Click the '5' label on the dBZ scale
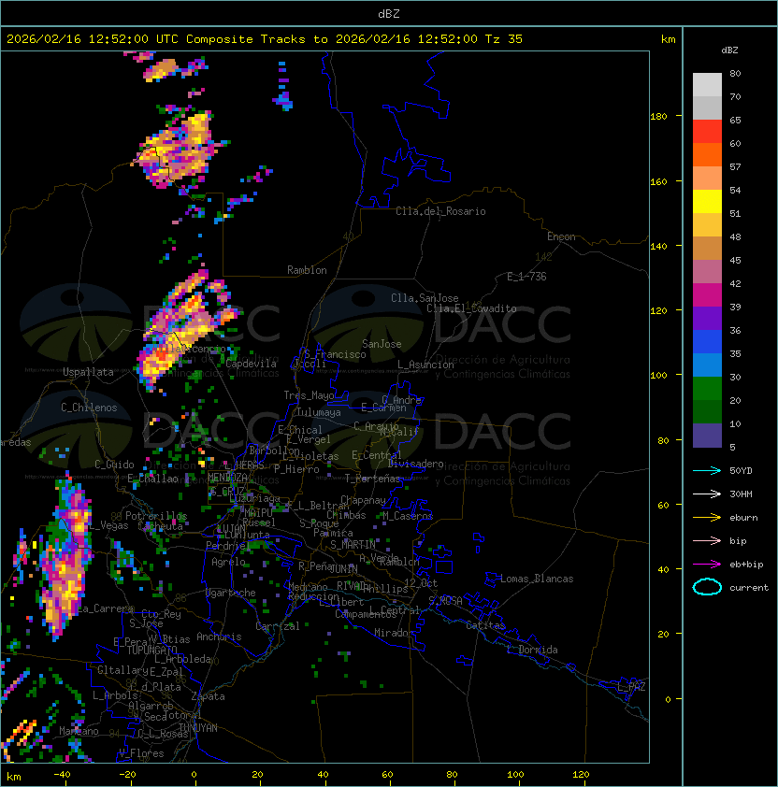 pos(733,447)
